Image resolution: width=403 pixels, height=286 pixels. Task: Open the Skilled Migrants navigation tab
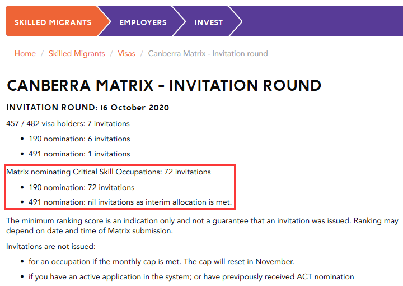tap(53, 22)
